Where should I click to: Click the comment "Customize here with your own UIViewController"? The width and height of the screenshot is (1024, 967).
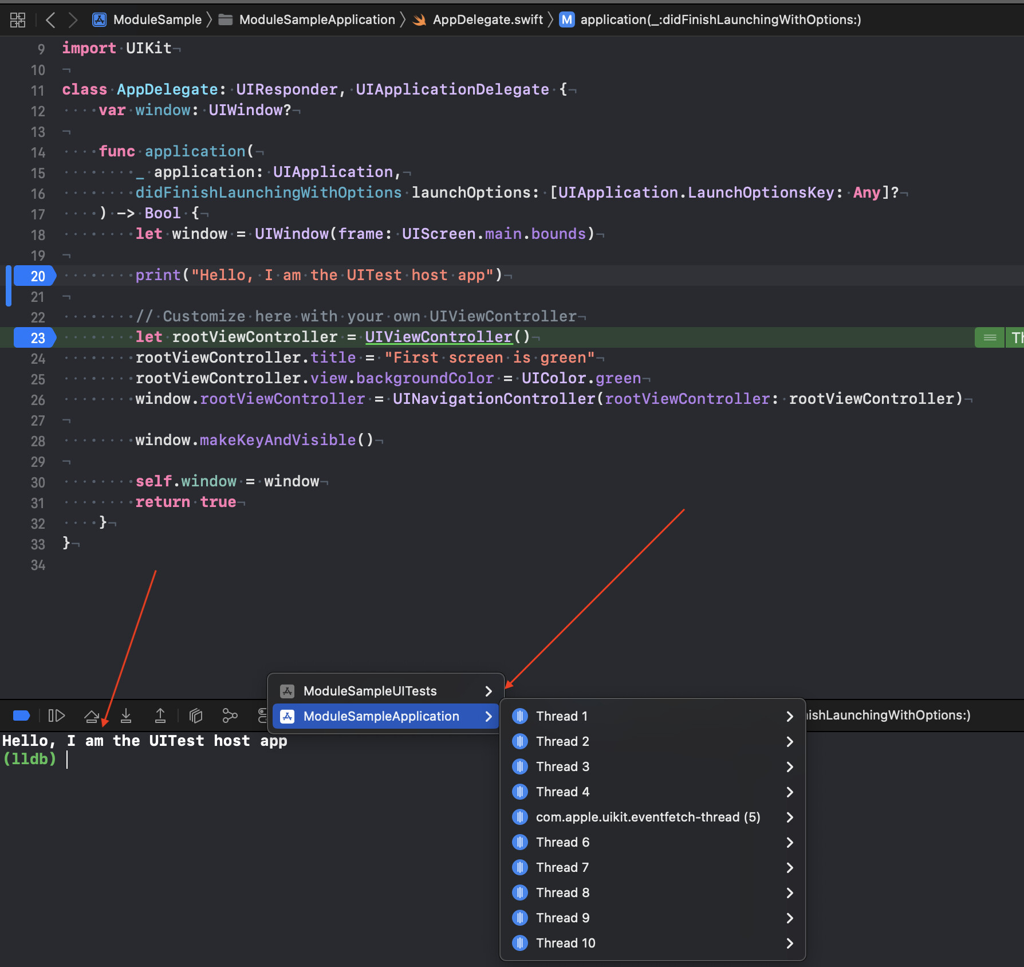point(356,316)
